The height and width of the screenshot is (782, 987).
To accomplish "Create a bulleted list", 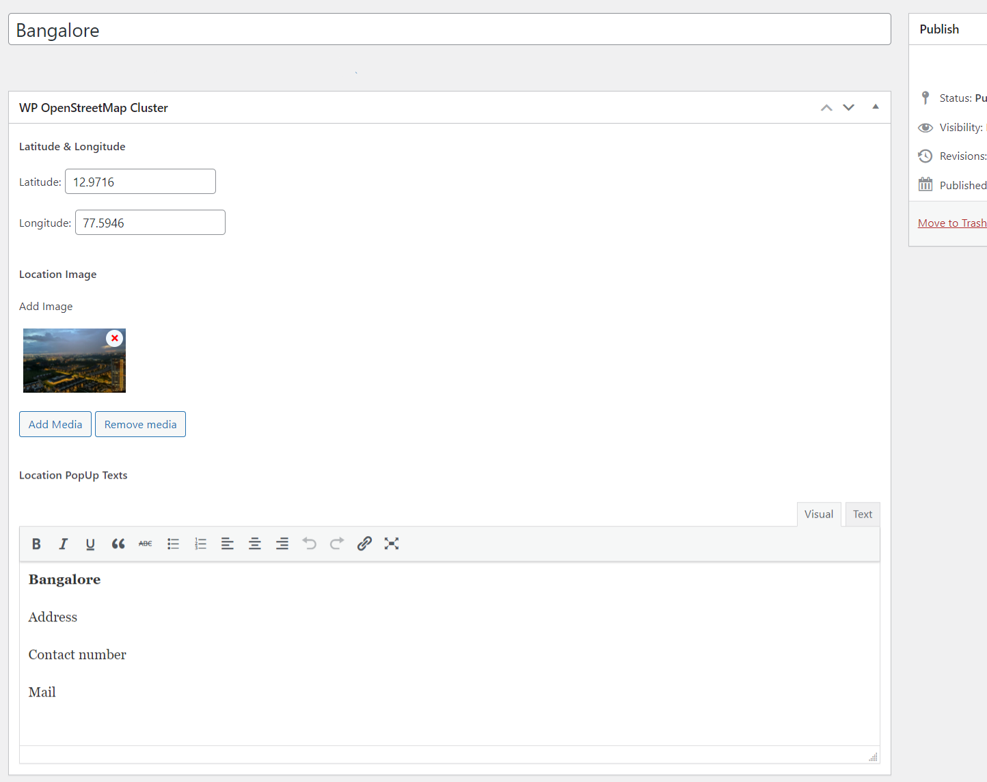I will pos(173,544).
